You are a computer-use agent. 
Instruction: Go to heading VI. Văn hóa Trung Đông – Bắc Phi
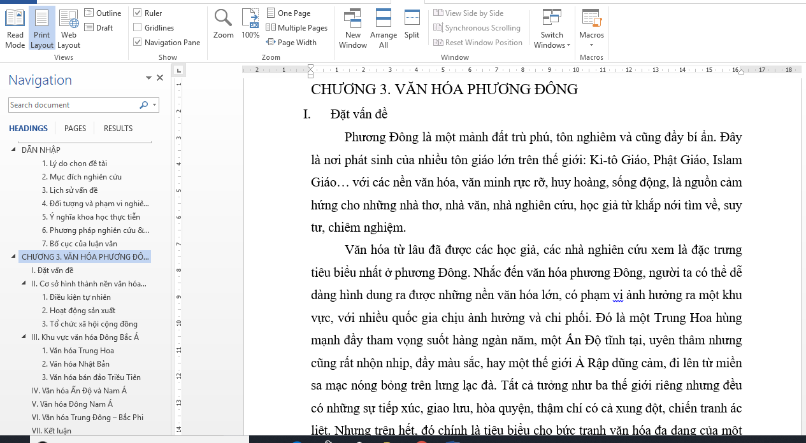[87, 418]
